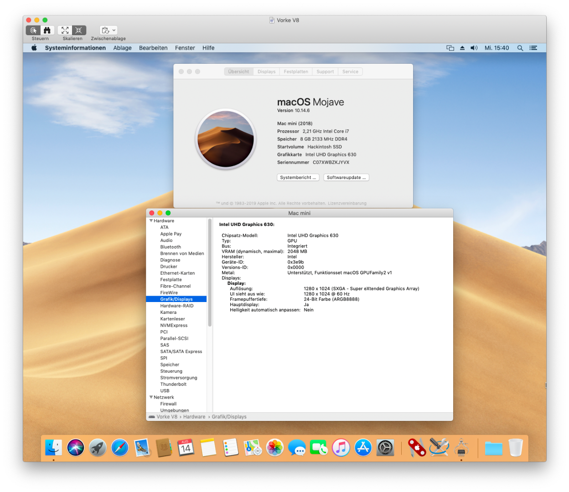
Task: Click the sidebar's vertical scrollbar
Action: pos(210,273)
